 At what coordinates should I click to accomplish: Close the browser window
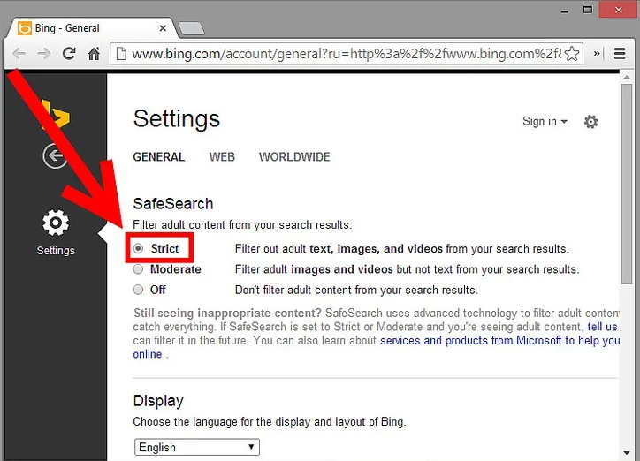coord(619,10)
